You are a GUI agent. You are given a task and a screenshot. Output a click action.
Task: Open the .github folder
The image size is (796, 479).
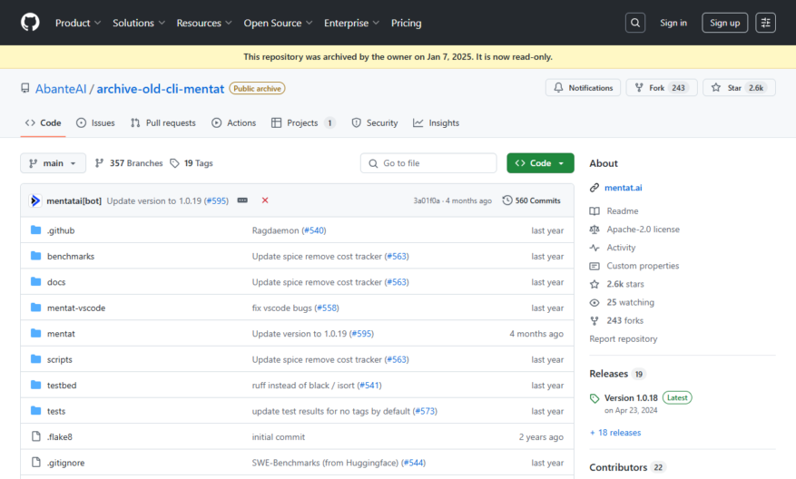click(x=61, y=230)
